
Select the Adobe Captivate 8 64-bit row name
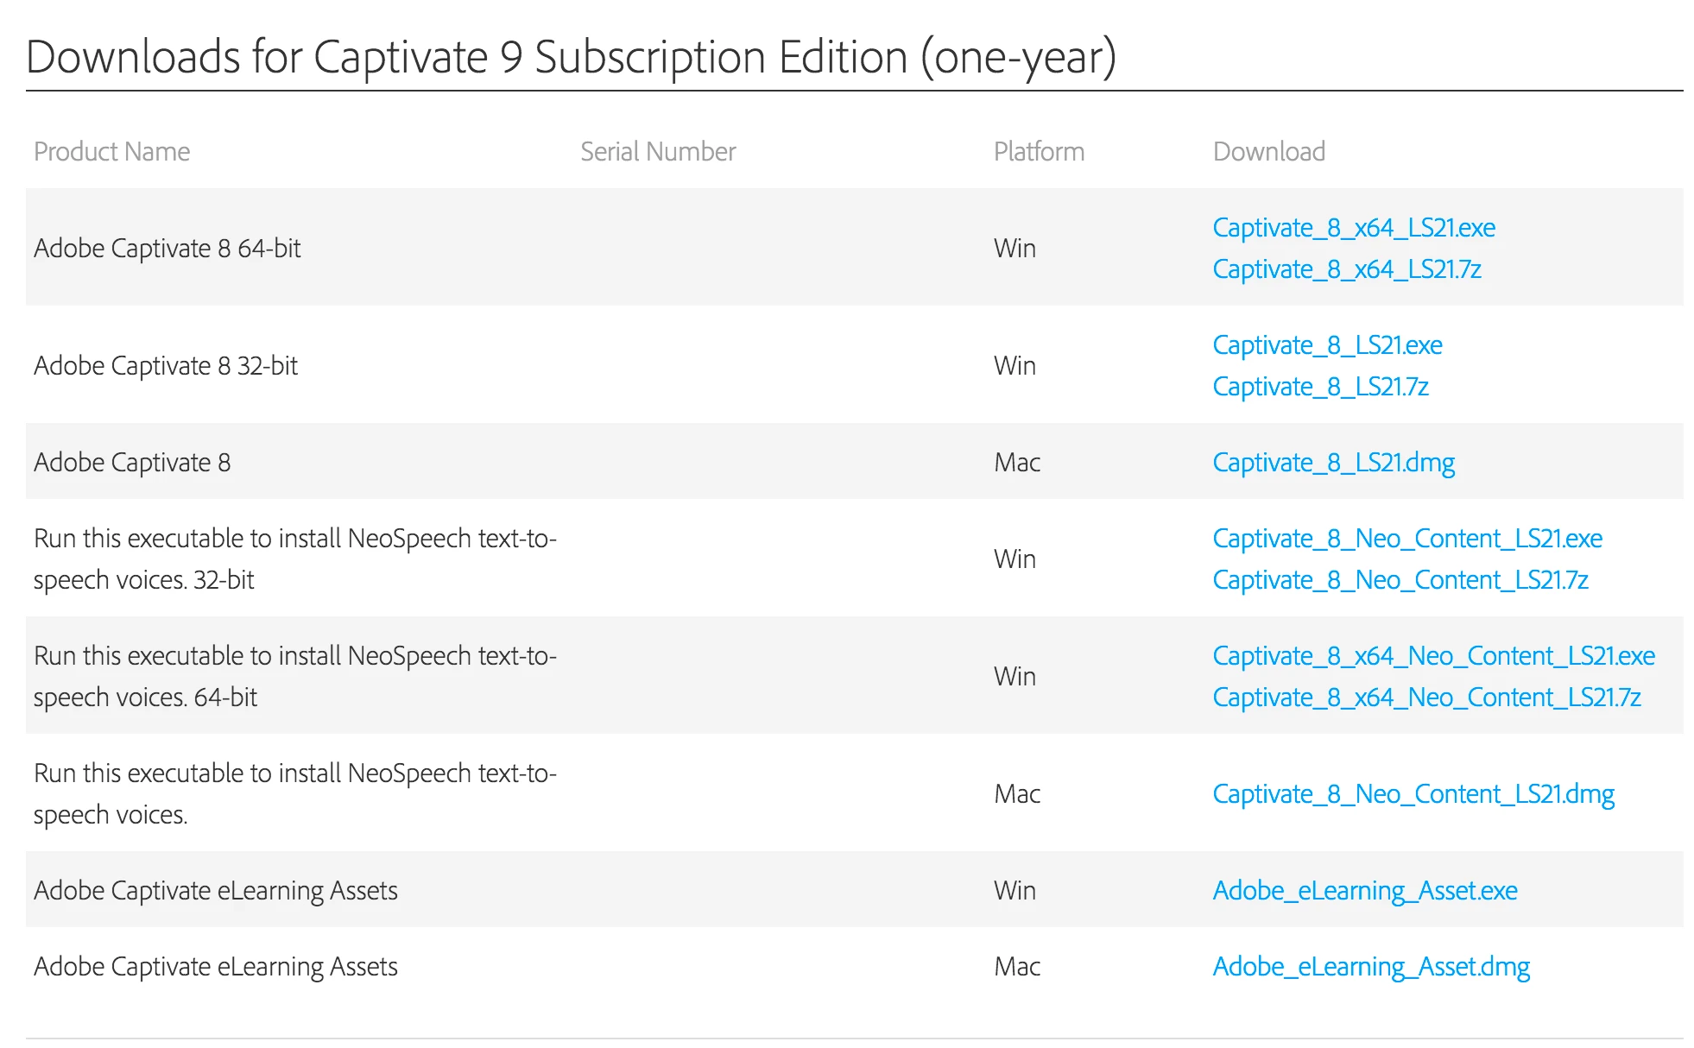[168, 249]
